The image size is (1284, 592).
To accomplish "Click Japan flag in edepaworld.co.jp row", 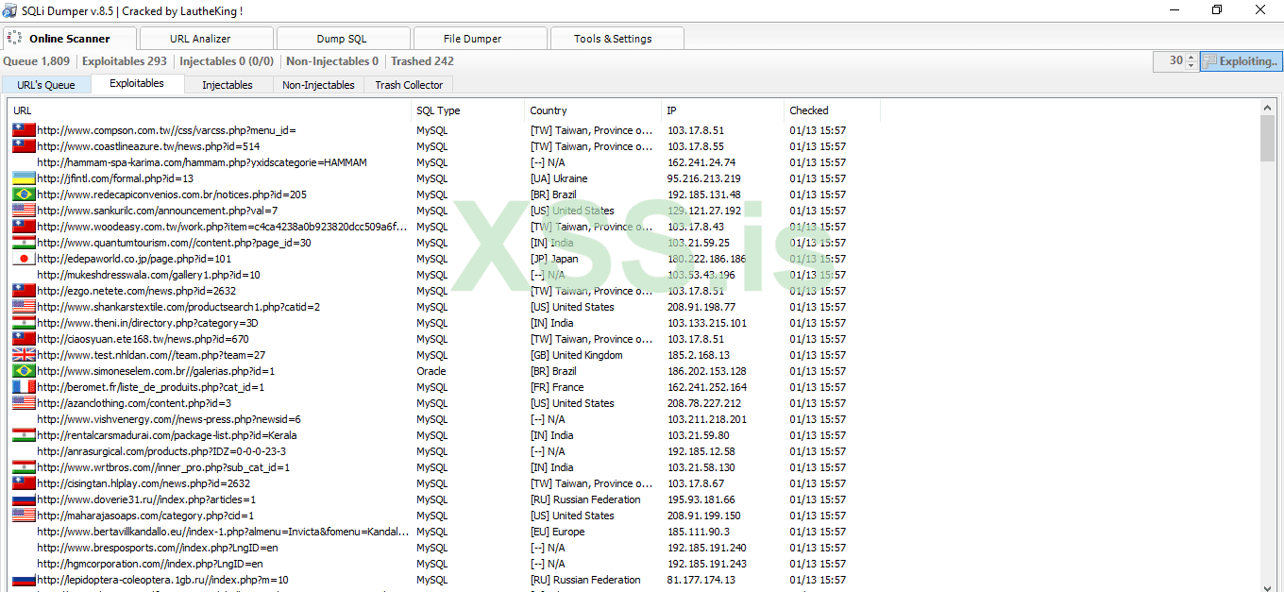I will tap(24, 259).
